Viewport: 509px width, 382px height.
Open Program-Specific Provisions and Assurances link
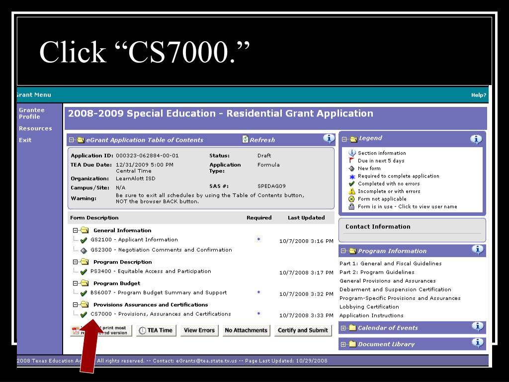[x=400, y=298]
